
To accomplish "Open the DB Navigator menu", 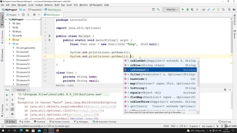I will [96, 5].
